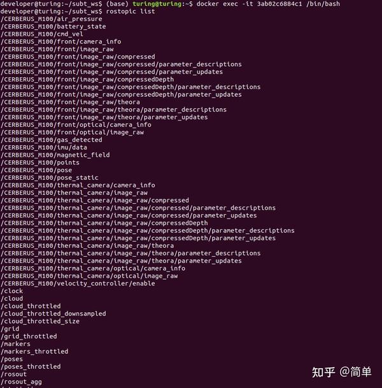Image resolution: width=382 pixels, height=388 pixels.
Task: Click the /cloud_throttled_downsampled topic text
Action: pyautogui.click(x=53, y=313)
